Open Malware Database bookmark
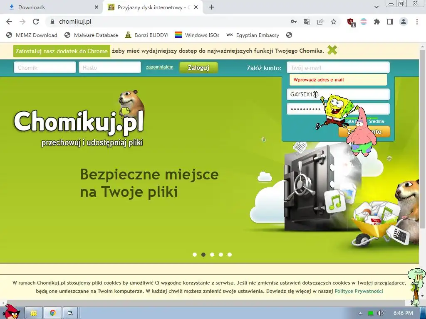Image resolution: width=426 pixels, height=319 pixels. tap(91, 35)
